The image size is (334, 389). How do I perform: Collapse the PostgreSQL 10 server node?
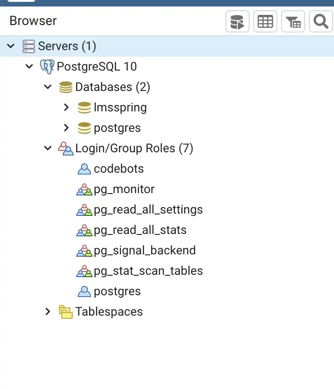29,66
